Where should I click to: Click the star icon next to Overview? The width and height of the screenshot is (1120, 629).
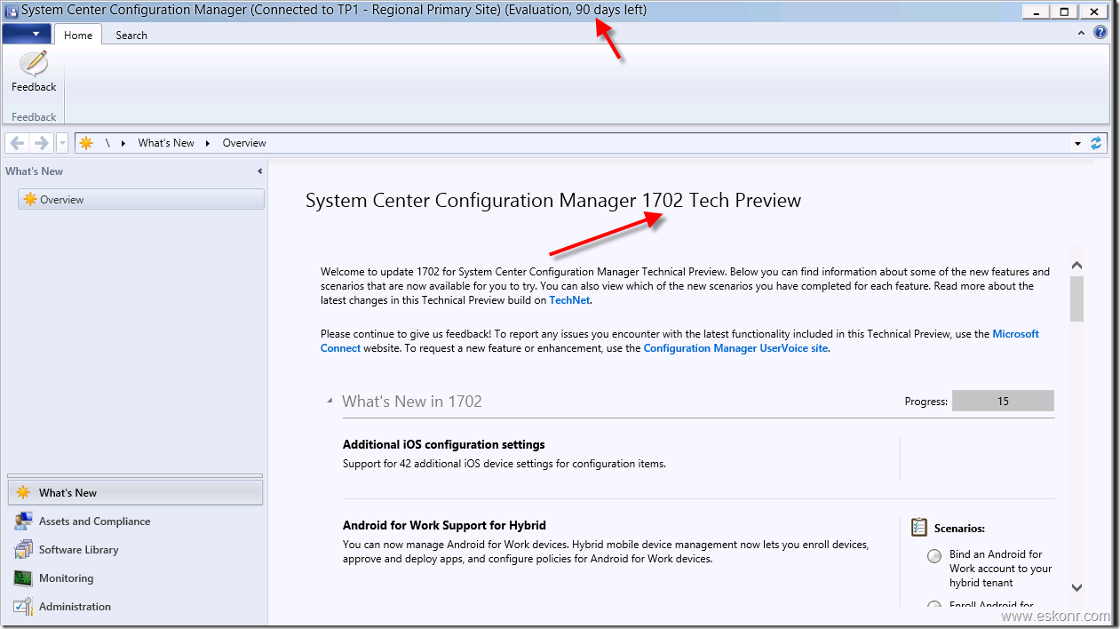pos(30,200)
